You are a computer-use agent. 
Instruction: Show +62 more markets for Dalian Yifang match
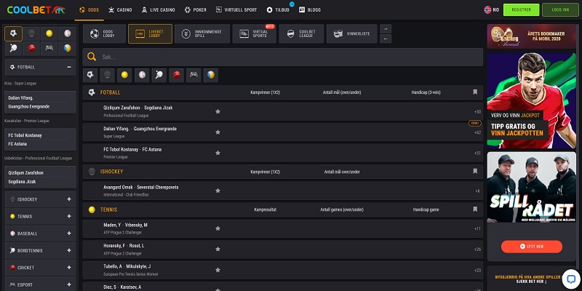click(x=477, y=132)
